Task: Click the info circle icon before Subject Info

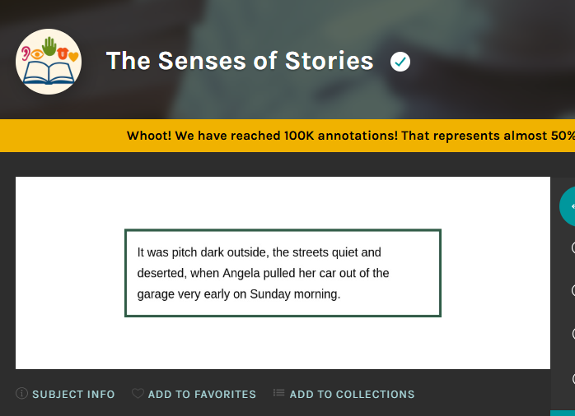Action: click(x=21, y=394)
